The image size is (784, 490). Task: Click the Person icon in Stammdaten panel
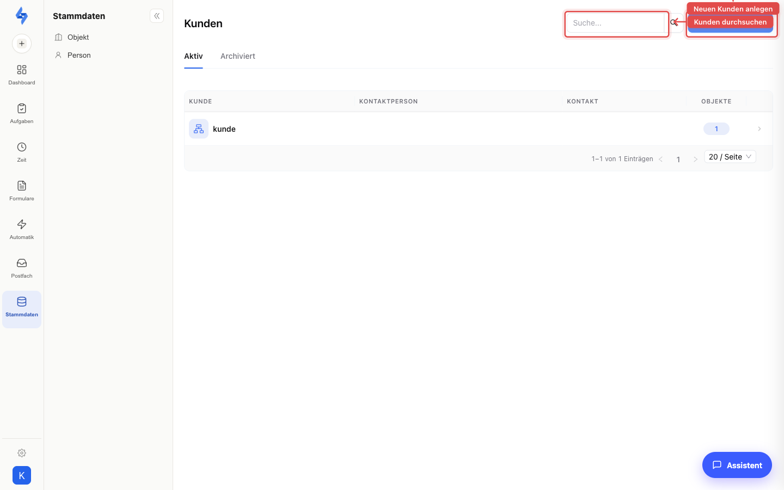click(58, 55)
